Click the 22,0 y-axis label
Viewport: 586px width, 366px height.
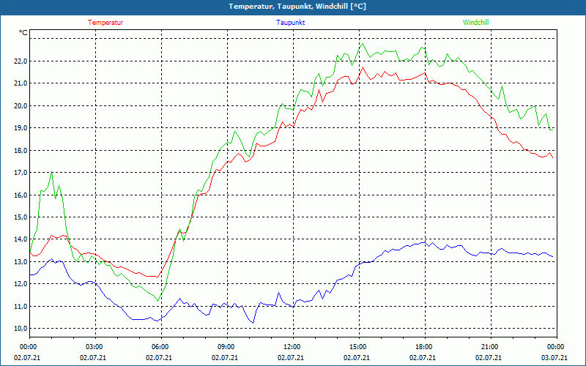tap(21, 61)
